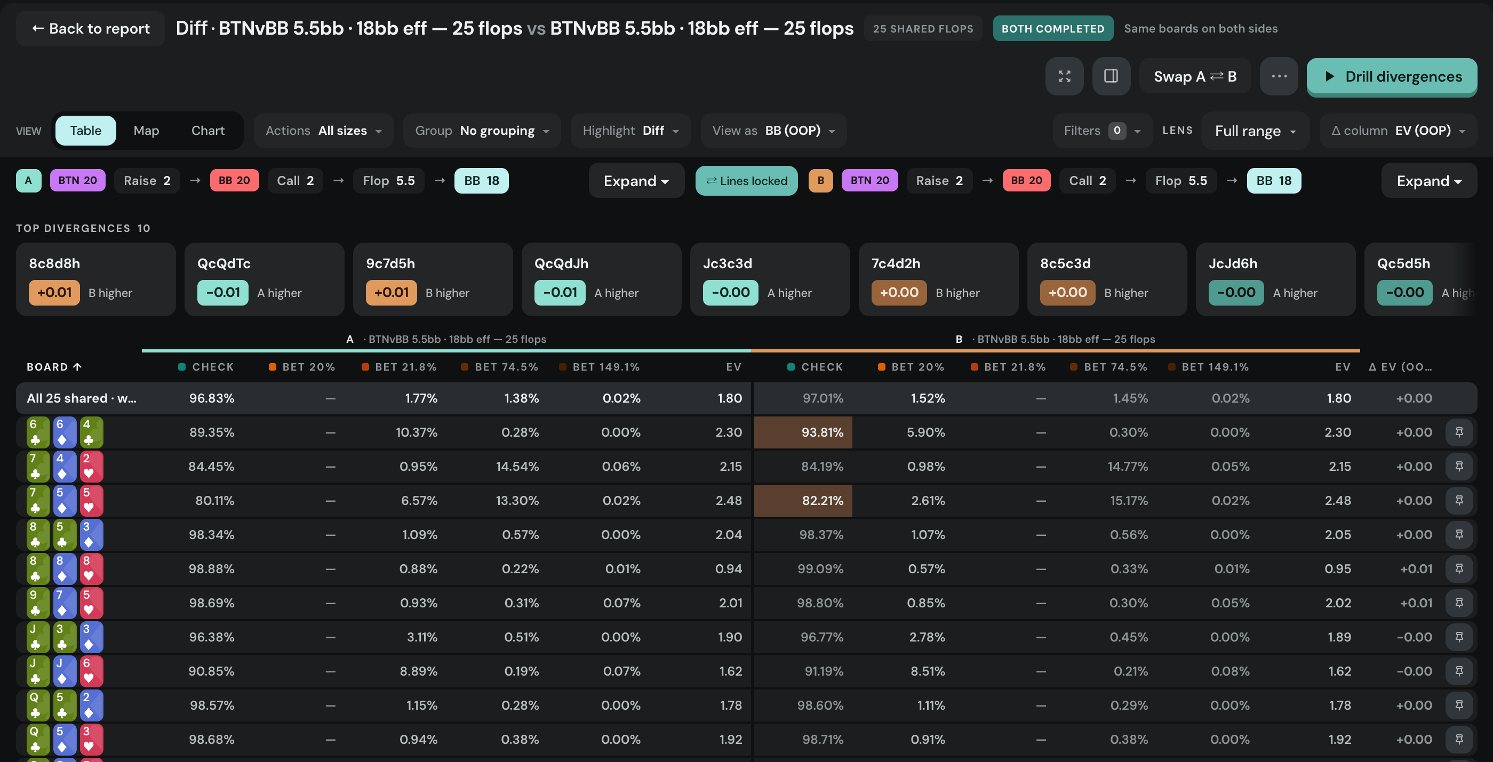Sort by side A BET 74.5% column
The width and height of the screenshot is (1493, 762).
(500, 367)
